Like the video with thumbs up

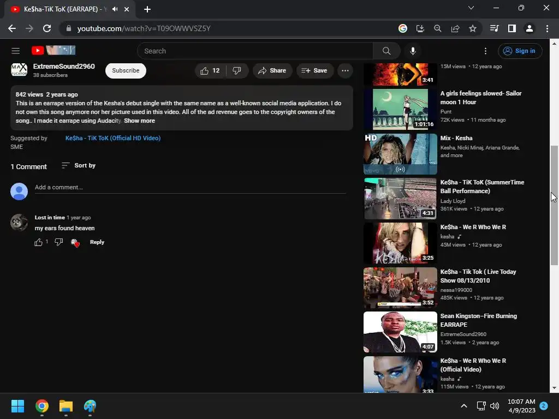210,70
